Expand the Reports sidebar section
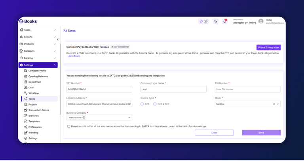Image resolution: width=304 pixels, height=161 pixels. click(x=55, y=37)
